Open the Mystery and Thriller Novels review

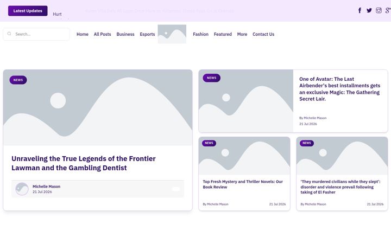coord(243,184)
